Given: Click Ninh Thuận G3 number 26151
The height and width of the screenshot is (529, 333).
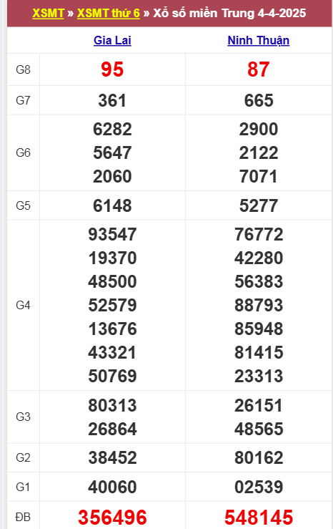Looking at the screenshot, I should tap(258, 406).
